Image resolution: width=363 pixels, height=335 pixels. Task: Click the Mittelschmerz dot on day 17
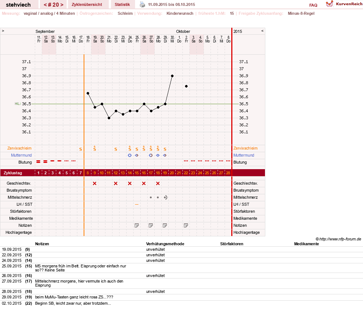151,197
